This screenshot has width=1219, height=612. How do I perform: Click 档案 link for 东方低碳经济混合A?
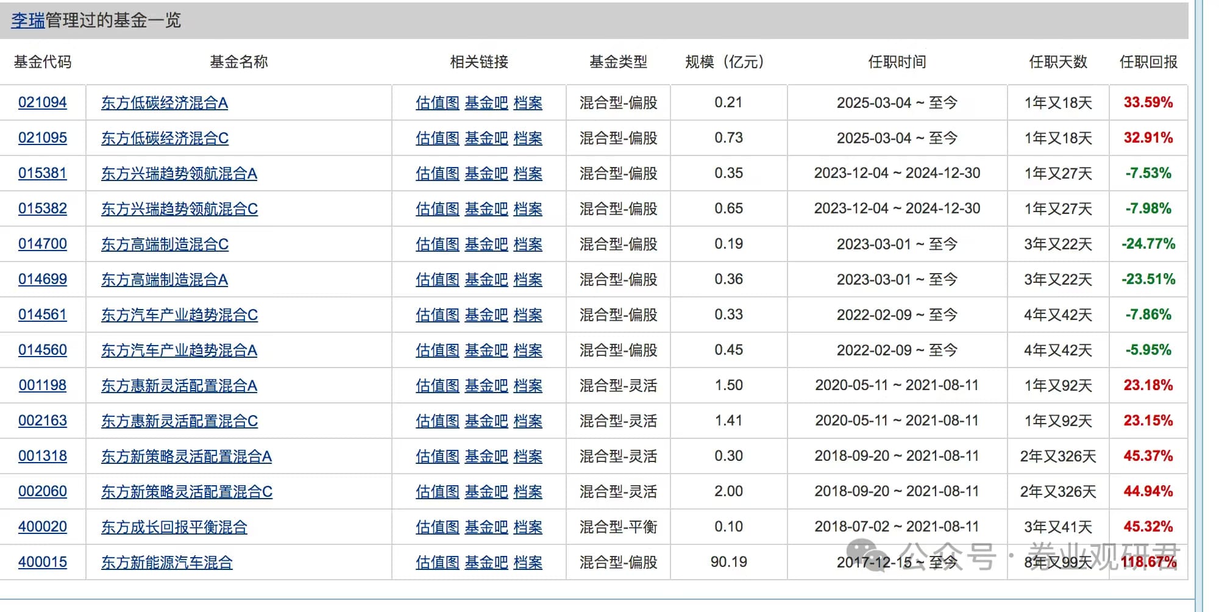tap(528, 103)
